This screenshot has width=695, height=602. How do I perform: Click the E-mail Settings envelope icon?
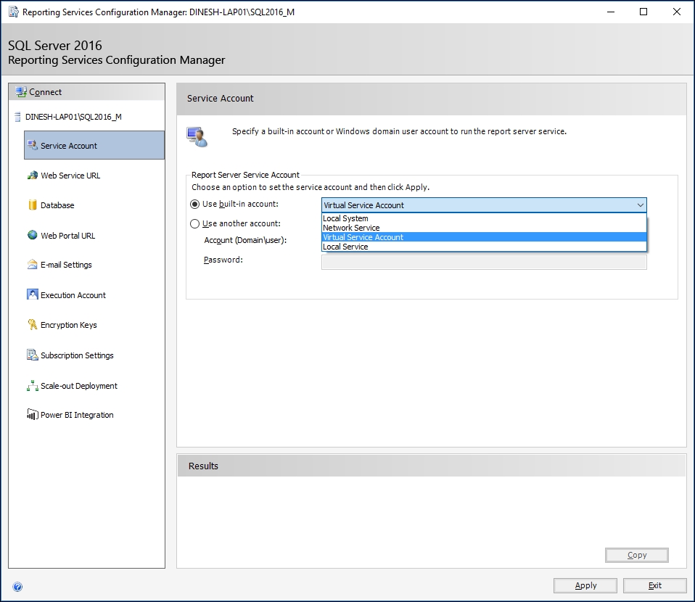(x=33, y=265)
